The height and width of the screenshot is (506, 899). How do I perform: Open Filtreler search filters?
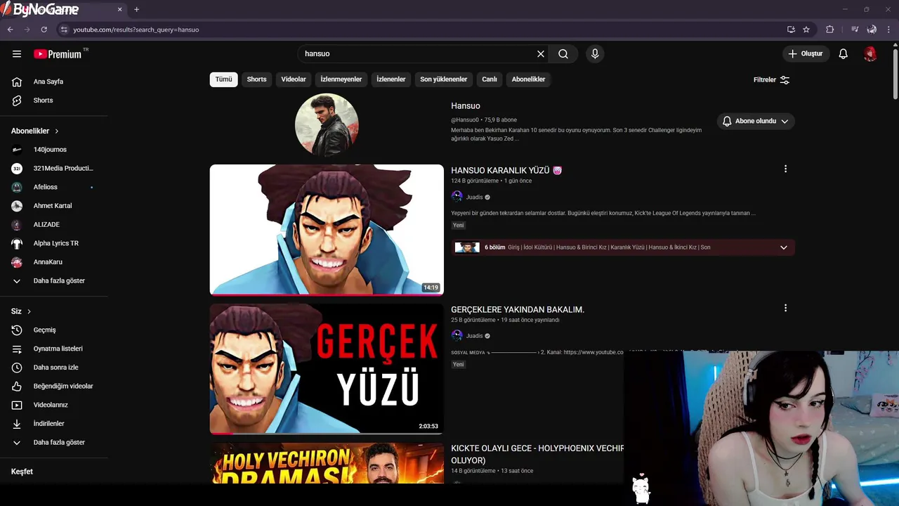771,79
